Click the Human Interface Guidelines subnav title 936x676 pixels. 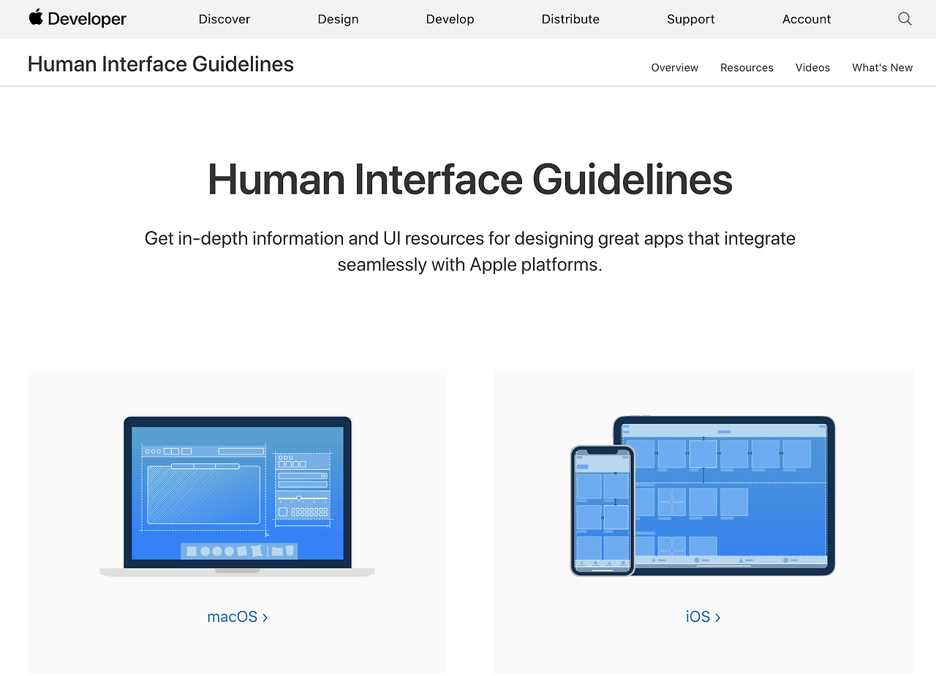coord(161,64)
